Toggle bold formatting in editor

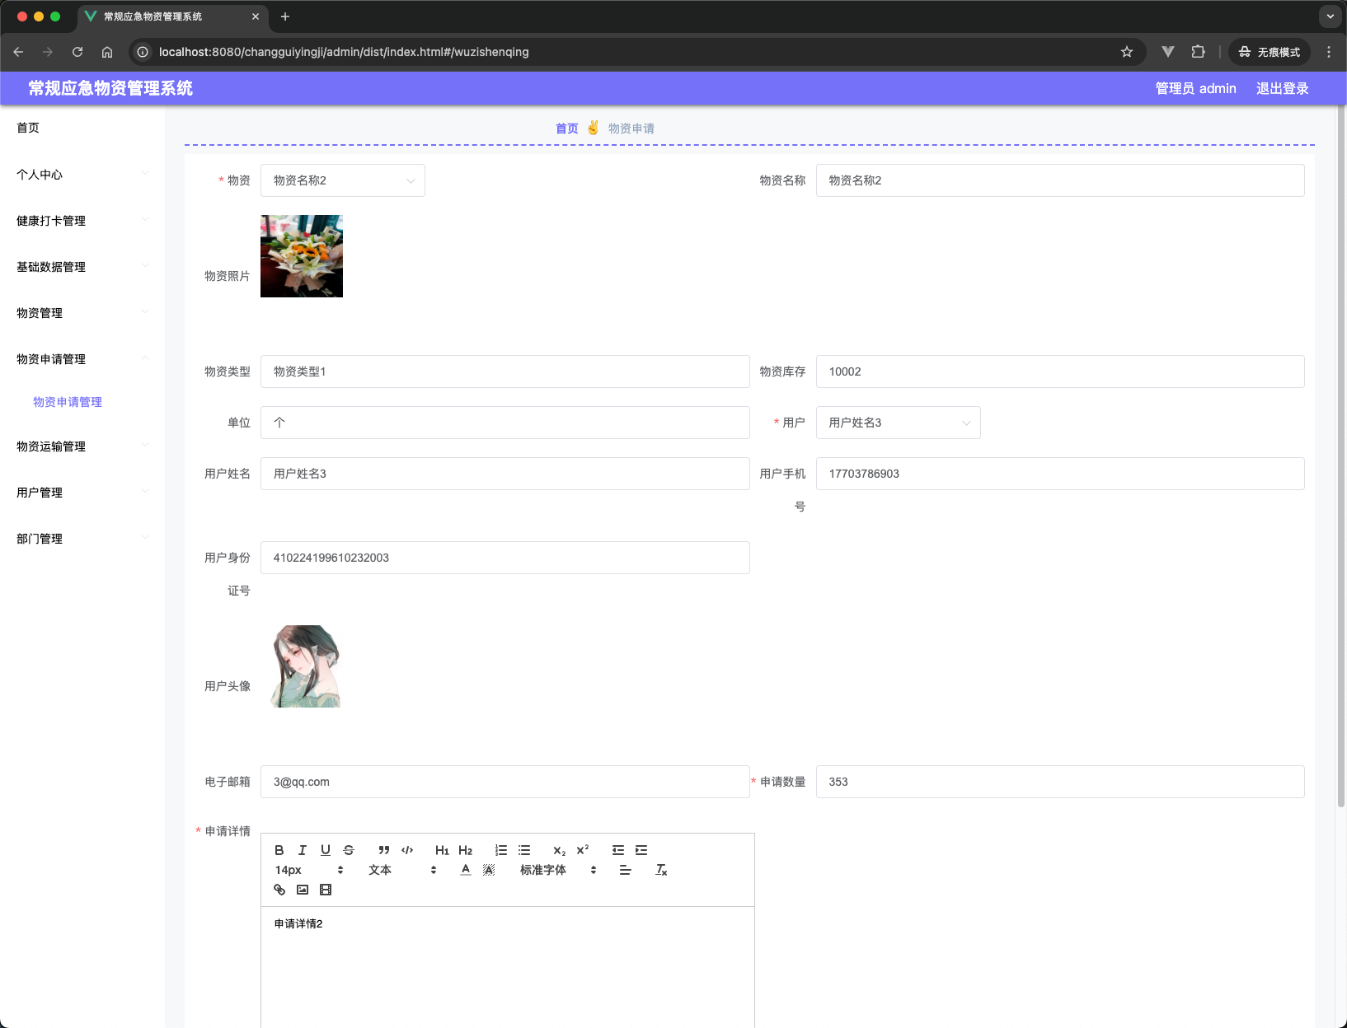(279, 850)
